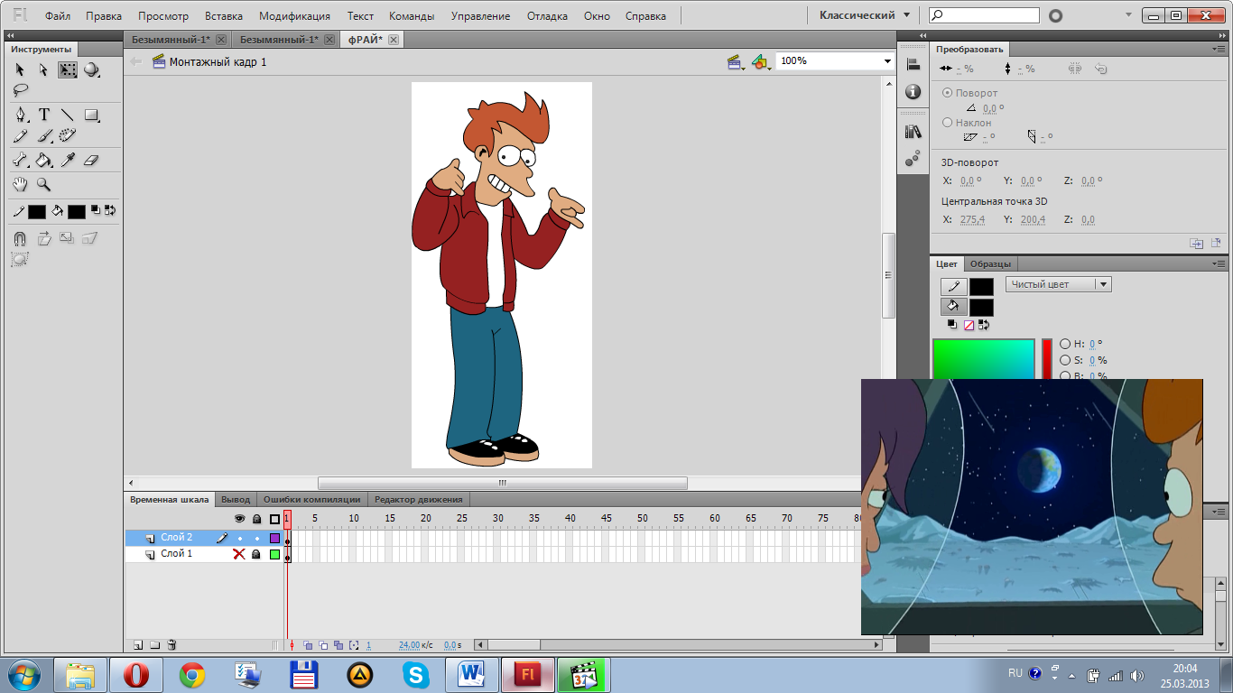Select the 3D Rotation tool
Screen dimensions: 1233x693
(x=91, y=69)
